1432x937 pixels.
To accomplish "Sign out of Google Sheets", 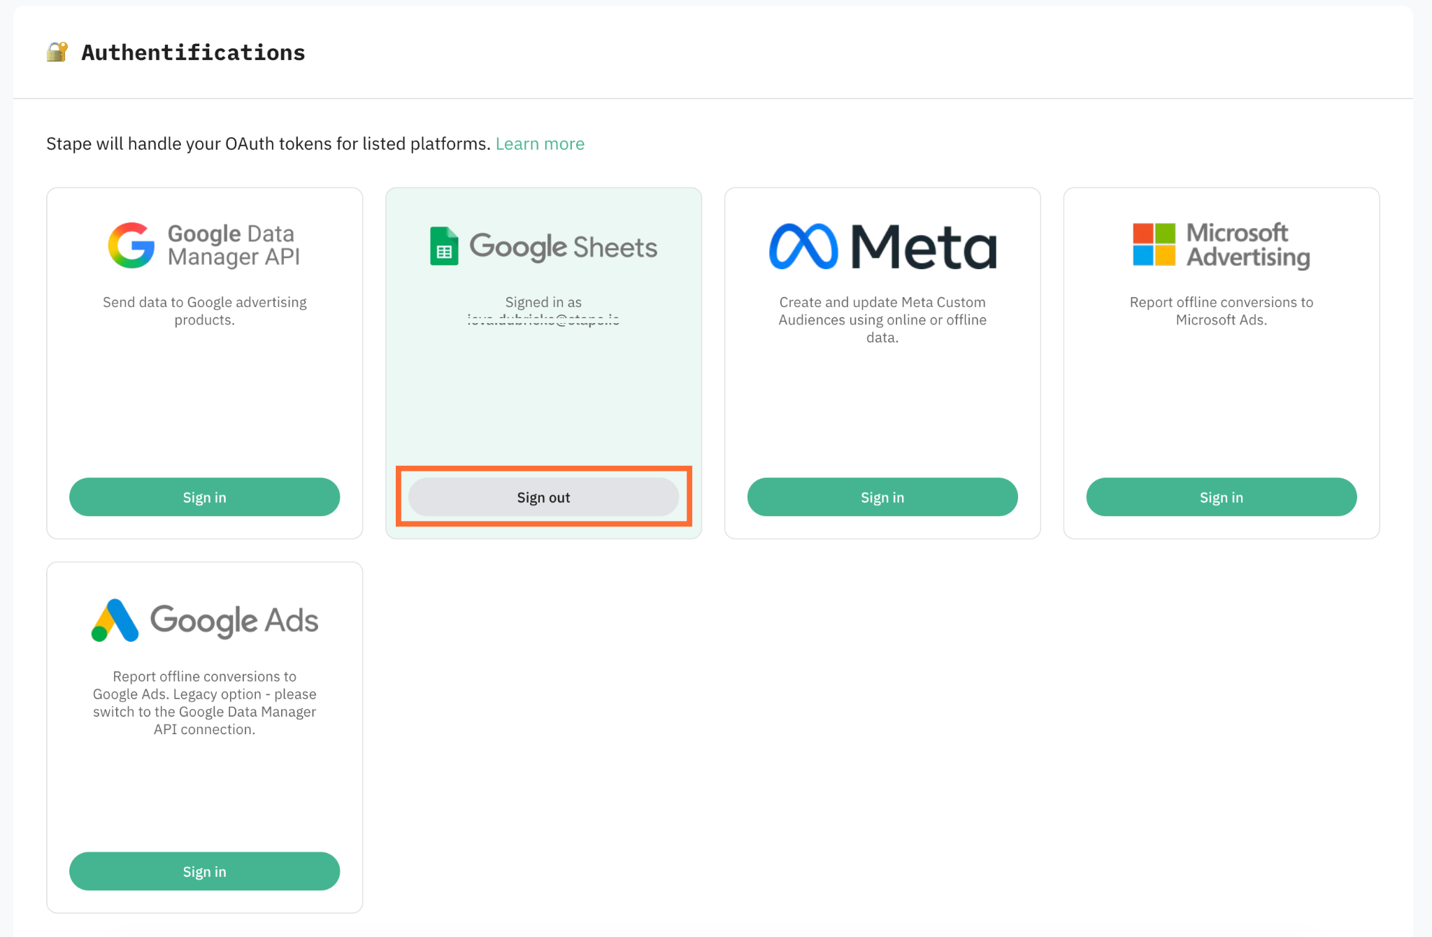I will (x=543, y=497).
